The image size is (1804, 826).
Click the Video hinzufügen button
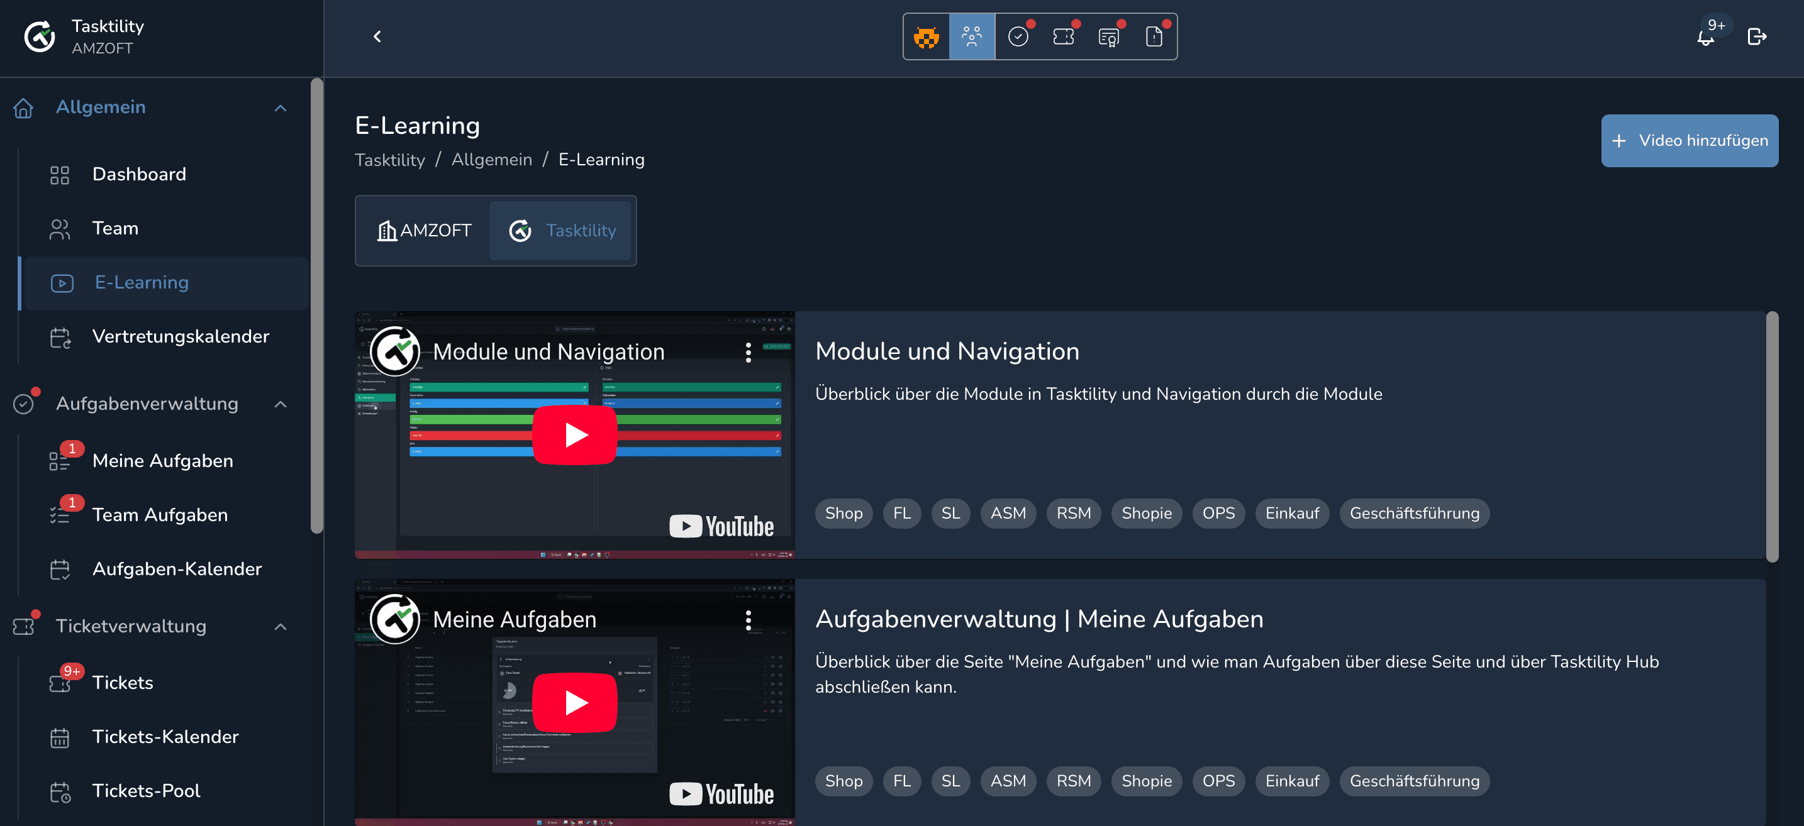[1689, 141]
